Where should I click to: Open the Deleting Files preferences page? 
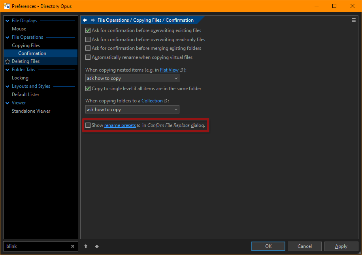click(x=26, y=61)
